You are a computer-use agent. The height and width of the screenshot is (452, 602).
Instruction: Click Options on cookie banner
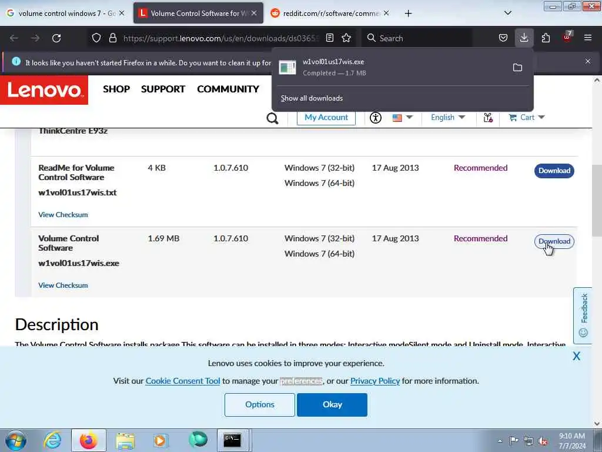tap(259, 405)
